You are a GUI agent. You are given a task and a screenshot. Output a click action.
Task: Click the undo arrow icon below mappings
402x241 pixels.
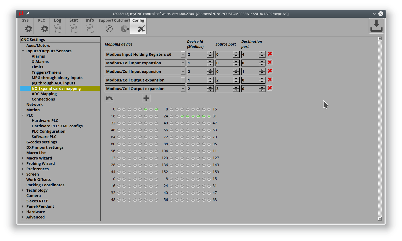(x=109, y=98)
